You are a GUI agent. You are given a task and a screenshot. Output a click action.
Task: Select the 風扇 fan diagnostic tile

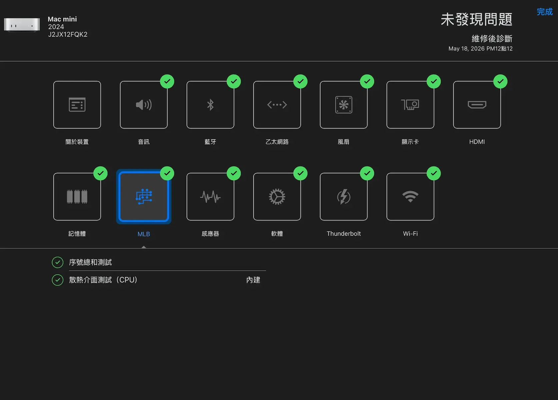tap(344, 105)
